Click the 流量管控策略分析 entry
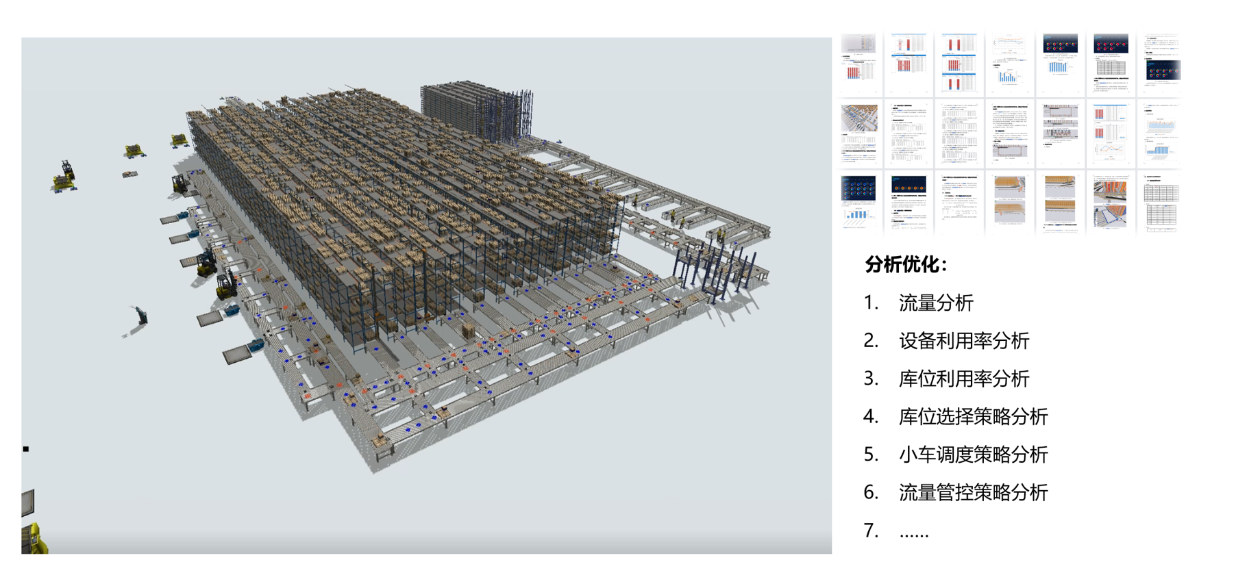The image size is (1236, 575). pos(973,492)
